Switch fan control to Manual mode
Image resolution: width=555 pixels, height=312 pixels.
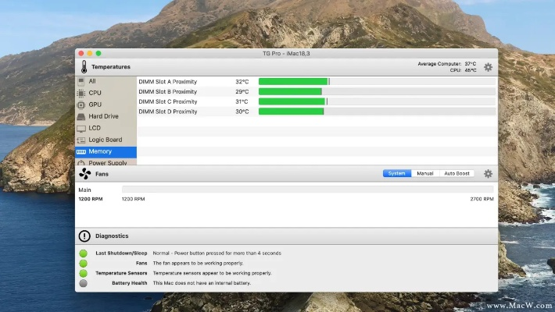(x=425, y=173)
